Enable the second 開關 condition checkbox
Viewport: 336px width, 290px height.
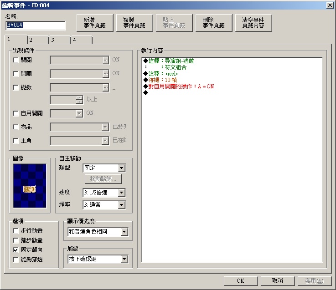tap(16, 74)
